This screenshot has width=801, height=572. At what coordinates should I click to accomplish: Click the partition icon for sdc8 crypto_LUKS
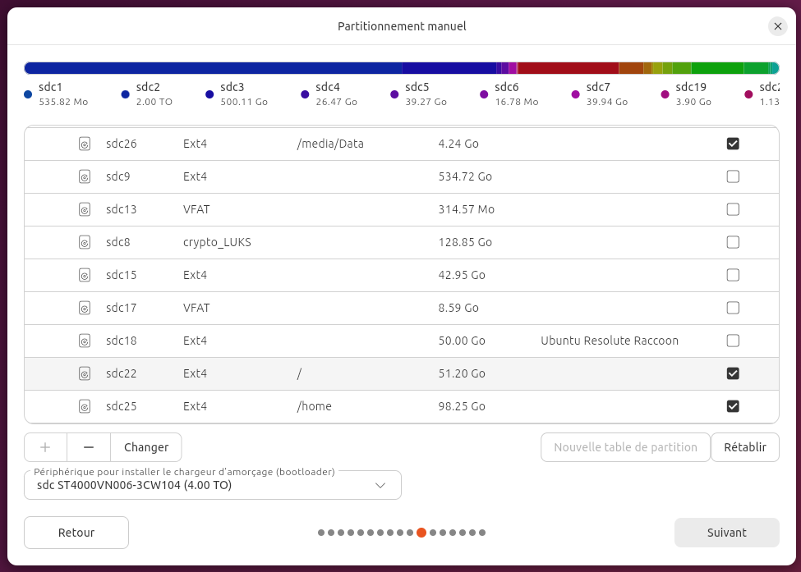tap(85, 242)
